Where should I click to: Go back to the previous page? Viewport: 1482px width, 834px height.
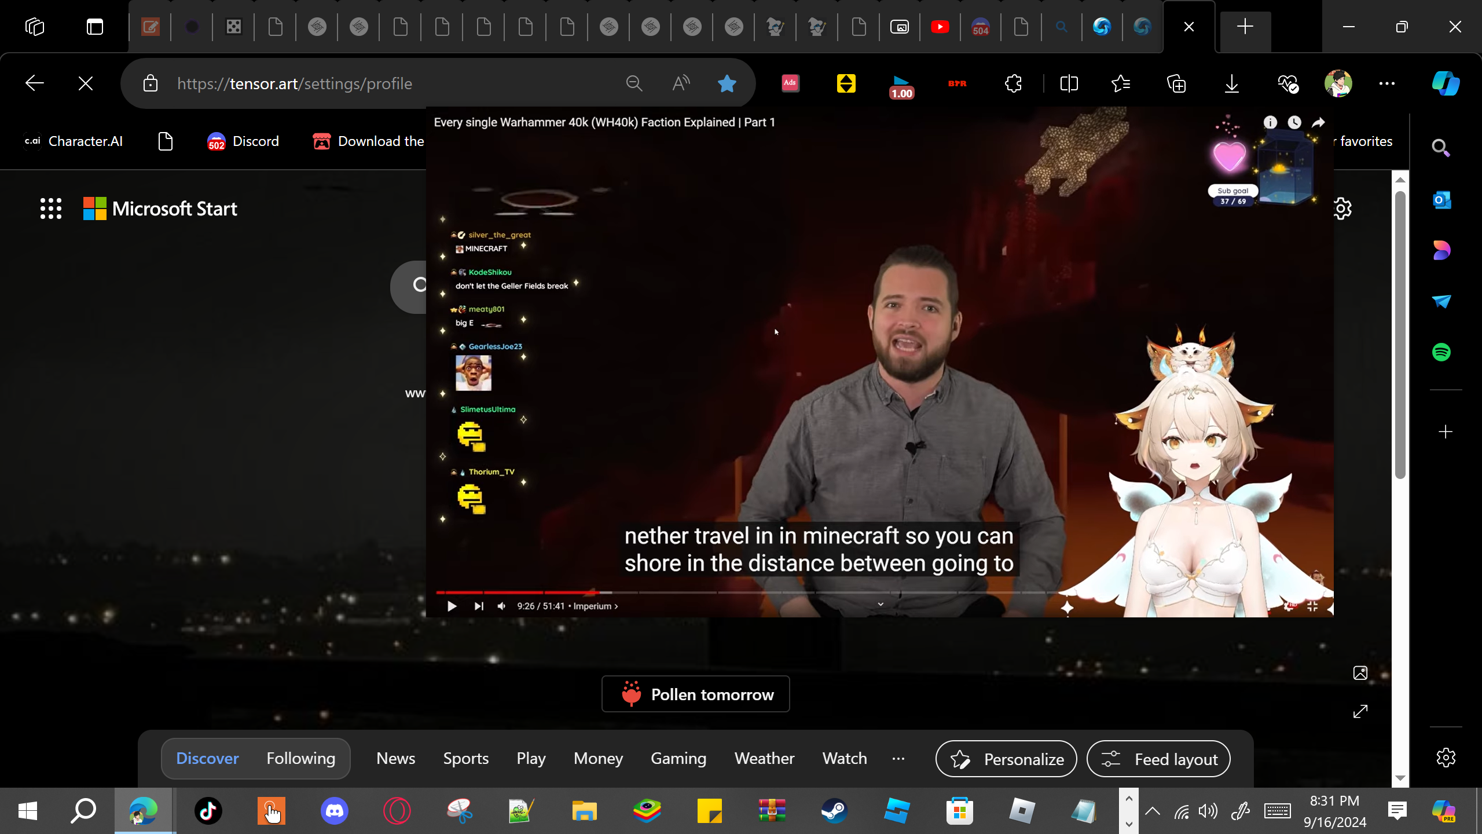tap(35, 83)
